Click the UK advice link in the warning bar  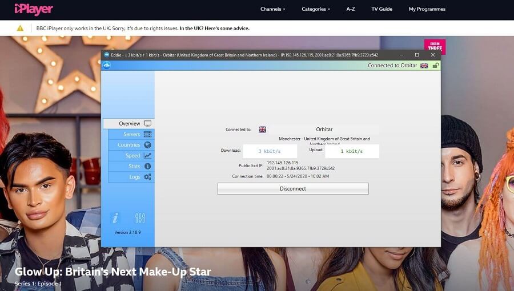tap(214, 29)
